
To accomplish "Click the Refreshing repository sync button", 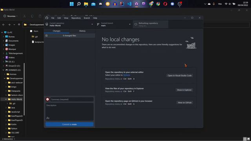I will tap(151, 24).
